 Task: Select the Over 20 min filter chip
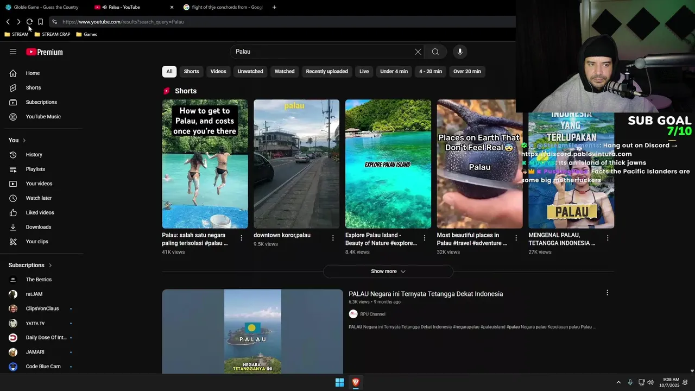tap(467, 71)
